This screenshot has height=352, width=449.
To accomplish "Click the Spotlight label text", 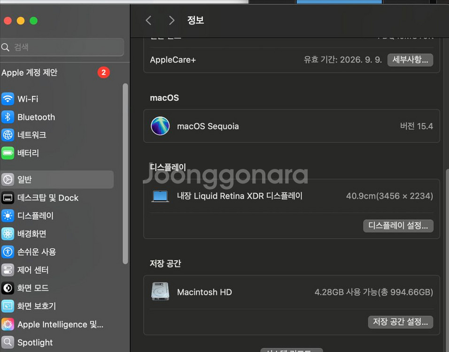I will [35, 343].
